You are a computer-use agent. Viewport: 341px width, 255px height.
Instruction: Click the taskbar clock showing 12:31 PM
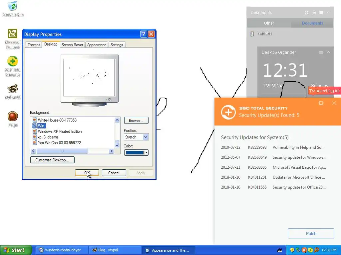tap(329, 250)
